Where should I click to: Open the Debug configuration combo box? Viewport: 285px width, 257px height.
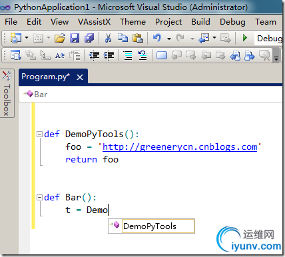coord(268,39)
